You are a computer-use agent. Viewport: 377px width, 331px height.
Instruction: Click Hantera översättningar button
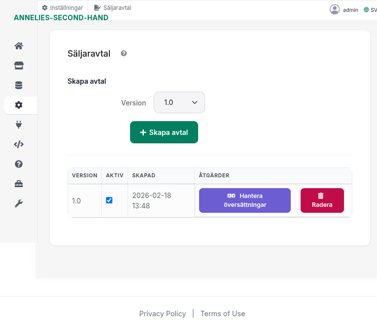coord(245,200)
